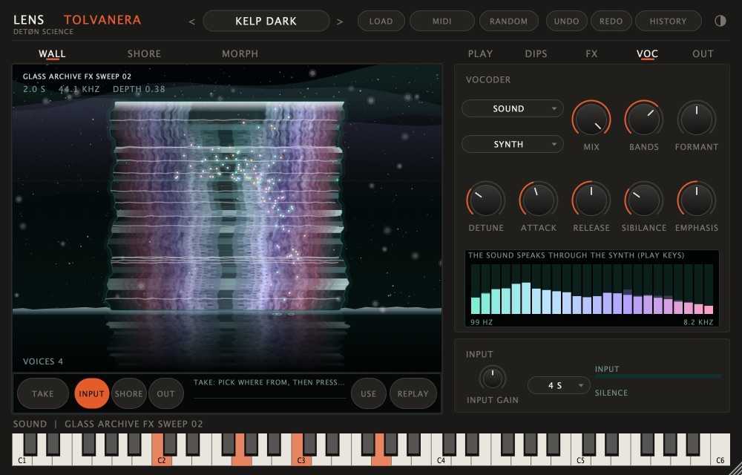Click the DETUNE knob

pos(485,200)
